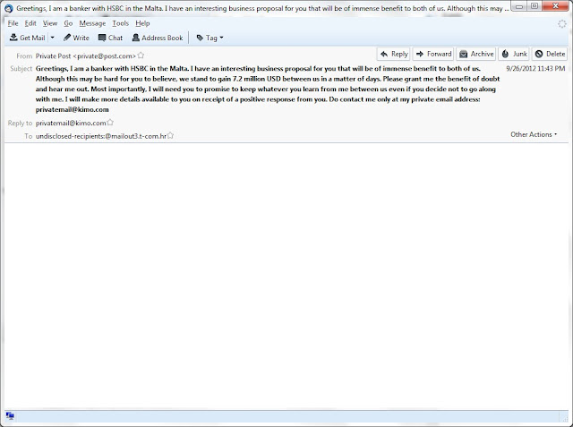Open the Help menu
This screenshot has height=427, width=573.
[x=142, y=23]
